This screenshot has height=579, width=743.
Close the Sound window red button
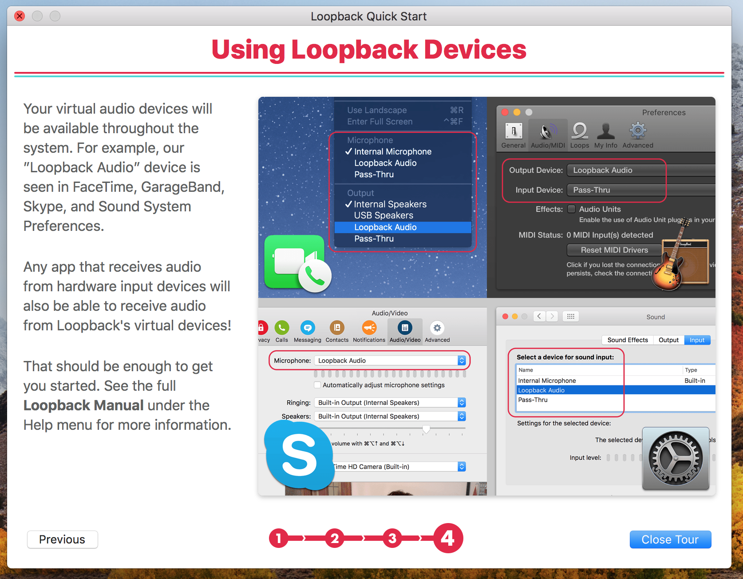pyautogui.click(x=505, y=316)
